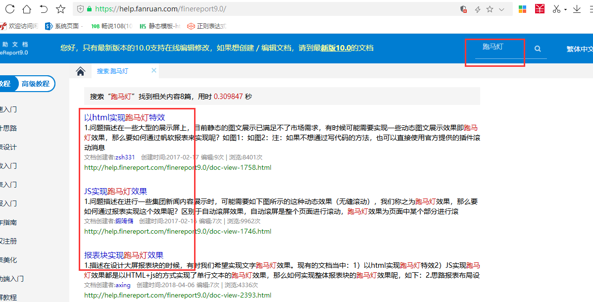Click the download arrow icon in toolbar
Image resolution: width=593 pixels, height=302 pixels.
pyautogui.click(x=577, y=9)
